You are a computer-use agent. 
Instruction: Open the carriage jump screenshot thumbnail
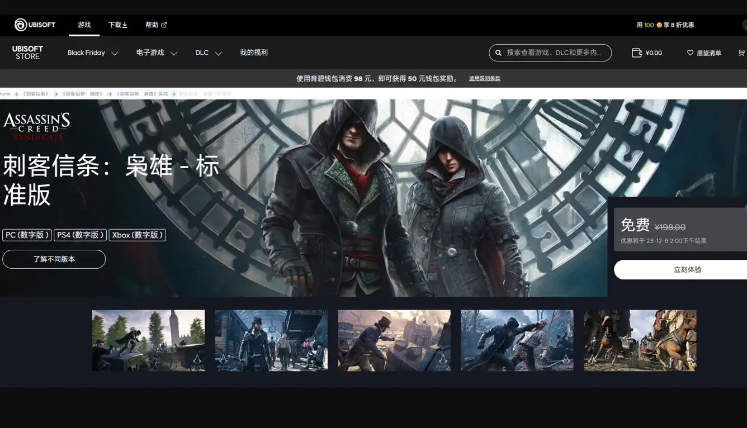pos(148,340)
